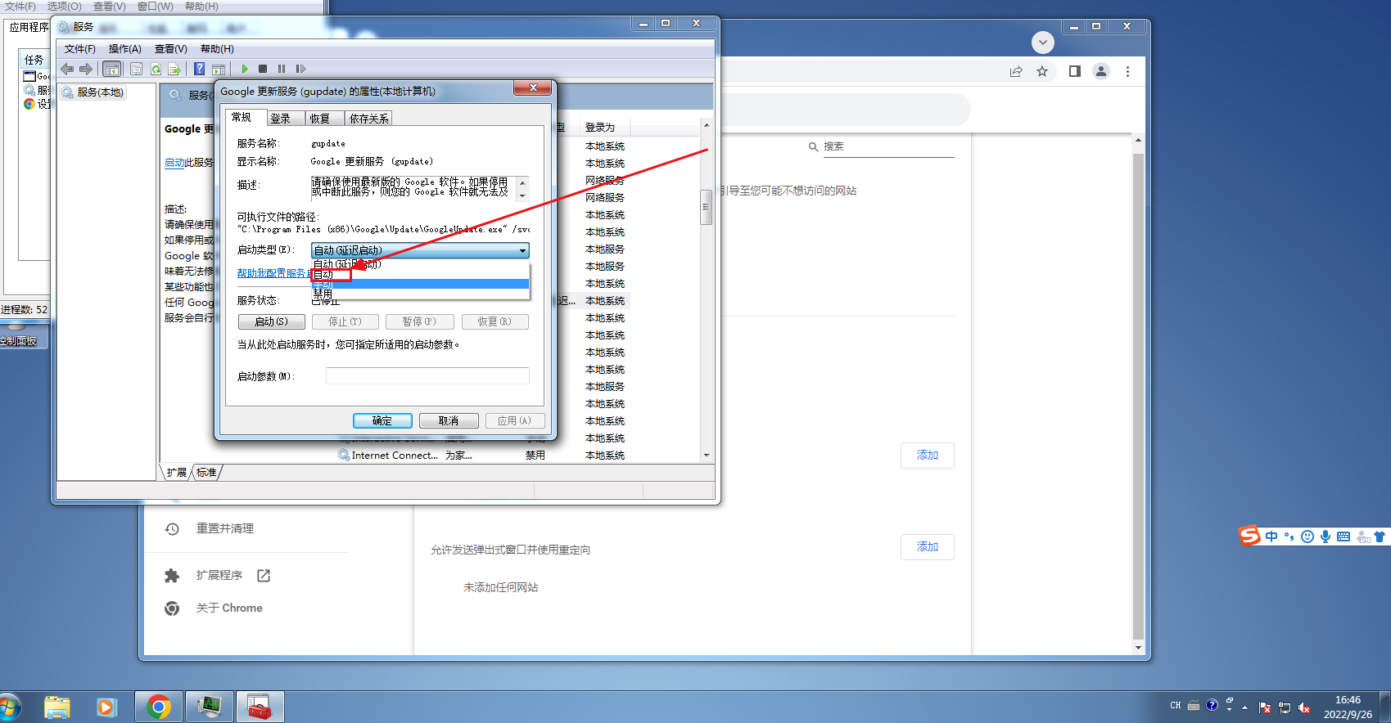Screen dimensions: 1391x723
Task: Open the media player taskbar icon
Action: 106,707
